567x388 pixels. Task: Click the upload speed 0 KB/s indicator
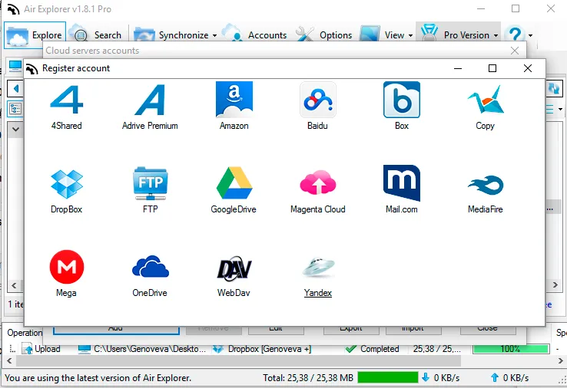tap(509, 378)
